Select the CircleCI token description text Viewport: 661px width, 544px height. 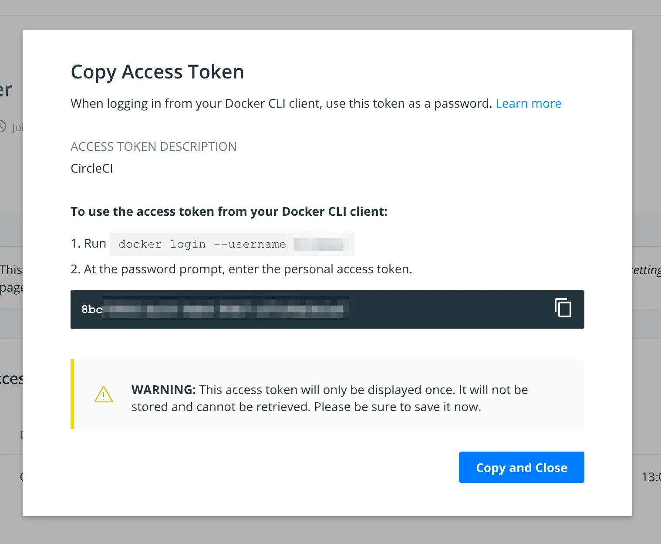[91, 168]
